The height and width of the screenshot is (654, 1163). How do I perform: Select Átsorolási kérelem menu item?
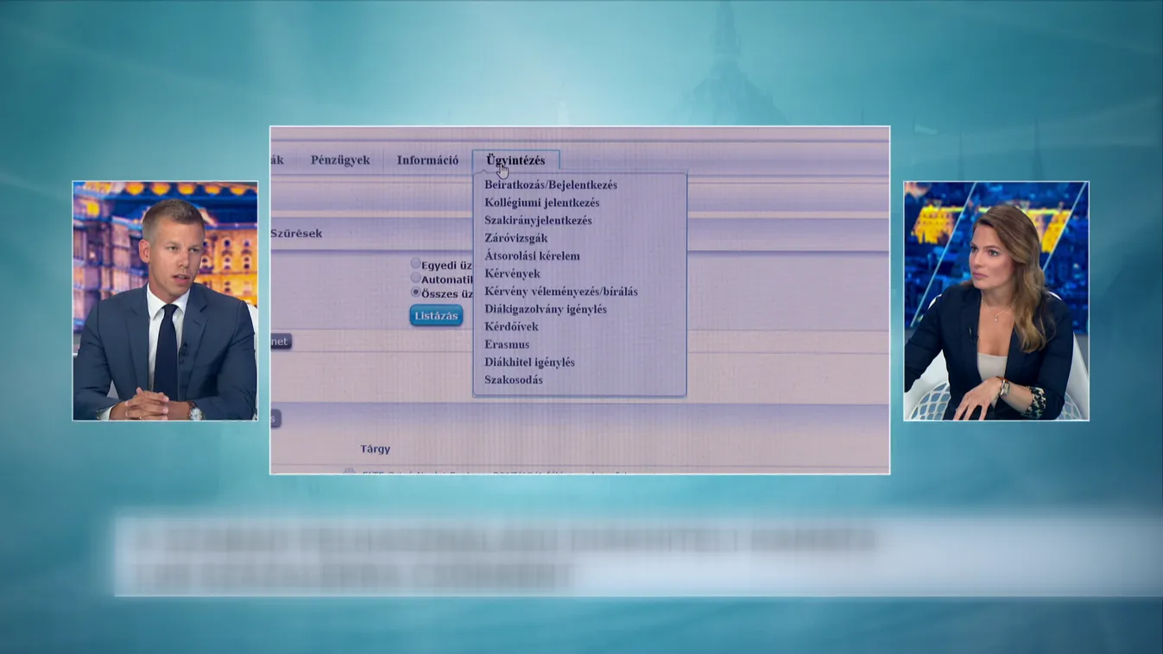[532, 256]
